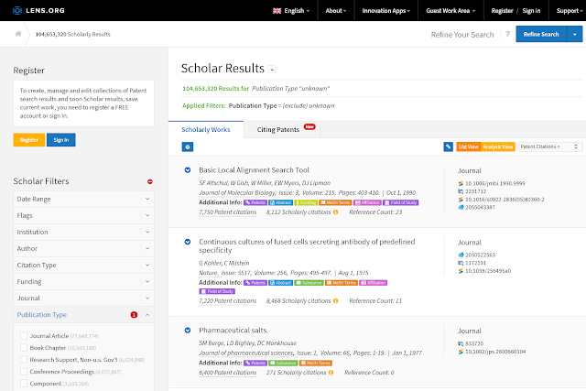Expand the Date Range filter

[83, 199]
